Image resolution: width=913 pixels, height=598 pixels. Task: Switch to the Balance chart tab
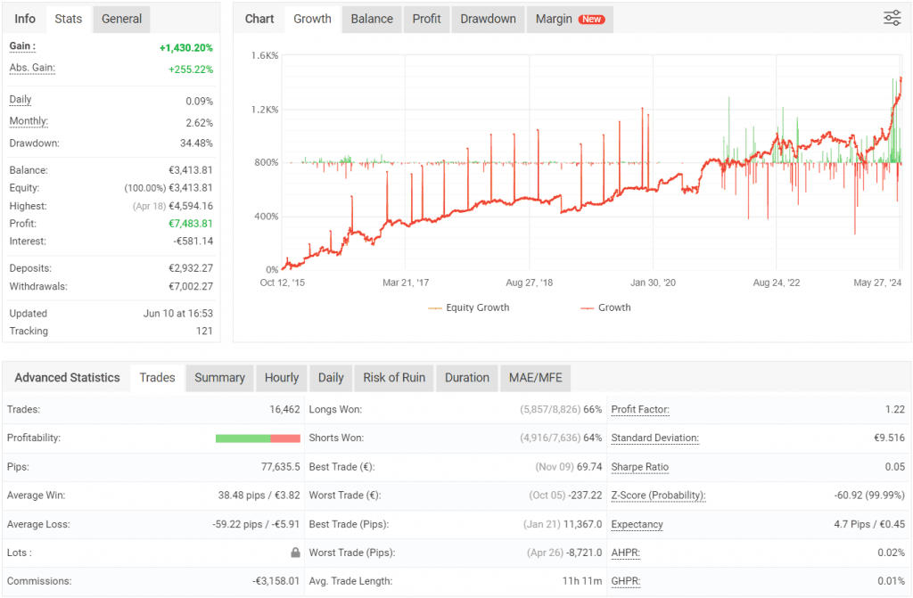[371, 18]
